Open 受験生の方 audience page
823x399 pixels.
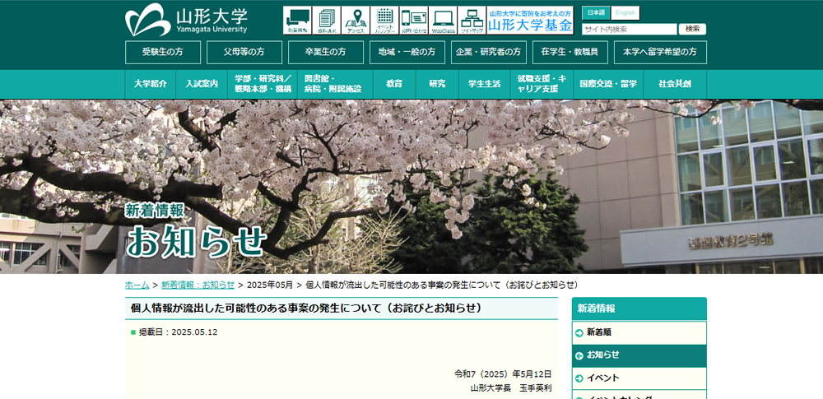[163, 53]
